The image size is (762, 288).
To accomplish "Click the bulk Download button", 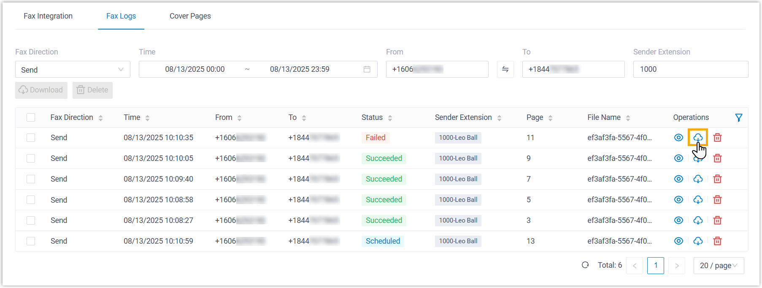I will [x=41, y=90].
